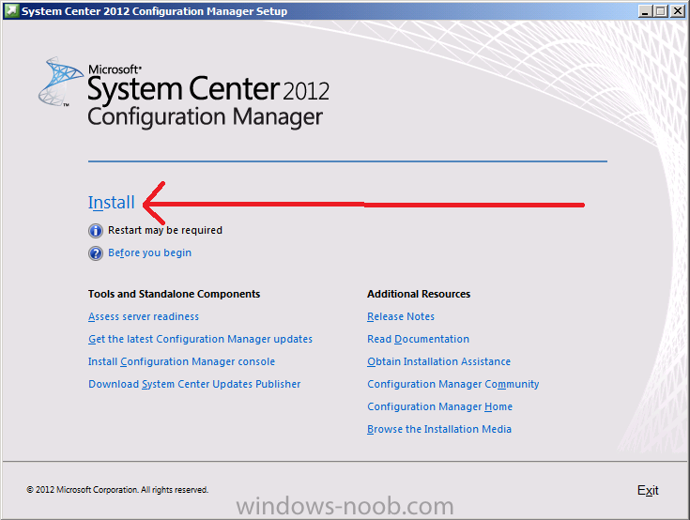Click Exit to leave setup
Image resolution: width=690 pixels, height=520 pixels.
(648, 490)
